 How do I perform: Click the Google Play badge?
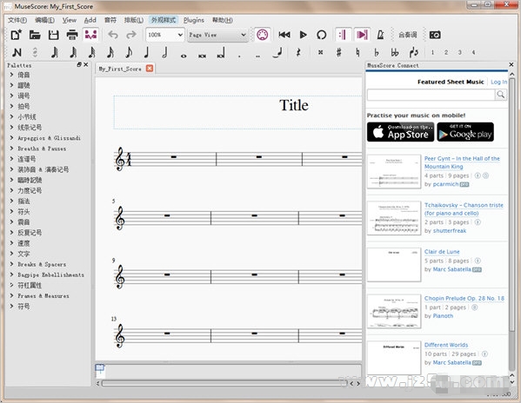465,132
